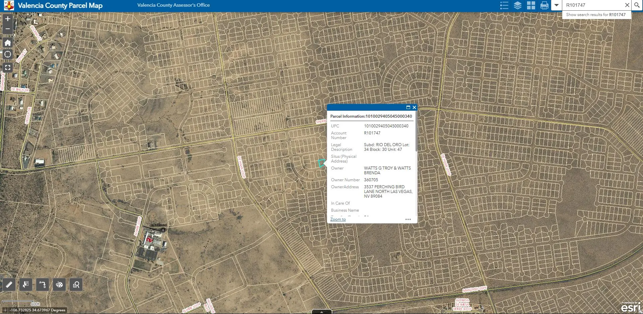Click the coordinate capture crosshair icon
The height and width of the screenshot is (314, 643).
(x=5, y=310)
